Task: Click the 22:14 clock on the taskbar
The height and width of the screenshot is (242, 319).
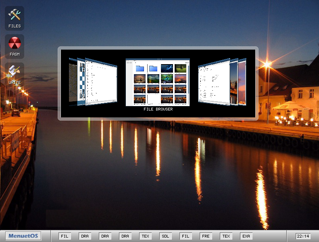Action: (x=303, y=236)
